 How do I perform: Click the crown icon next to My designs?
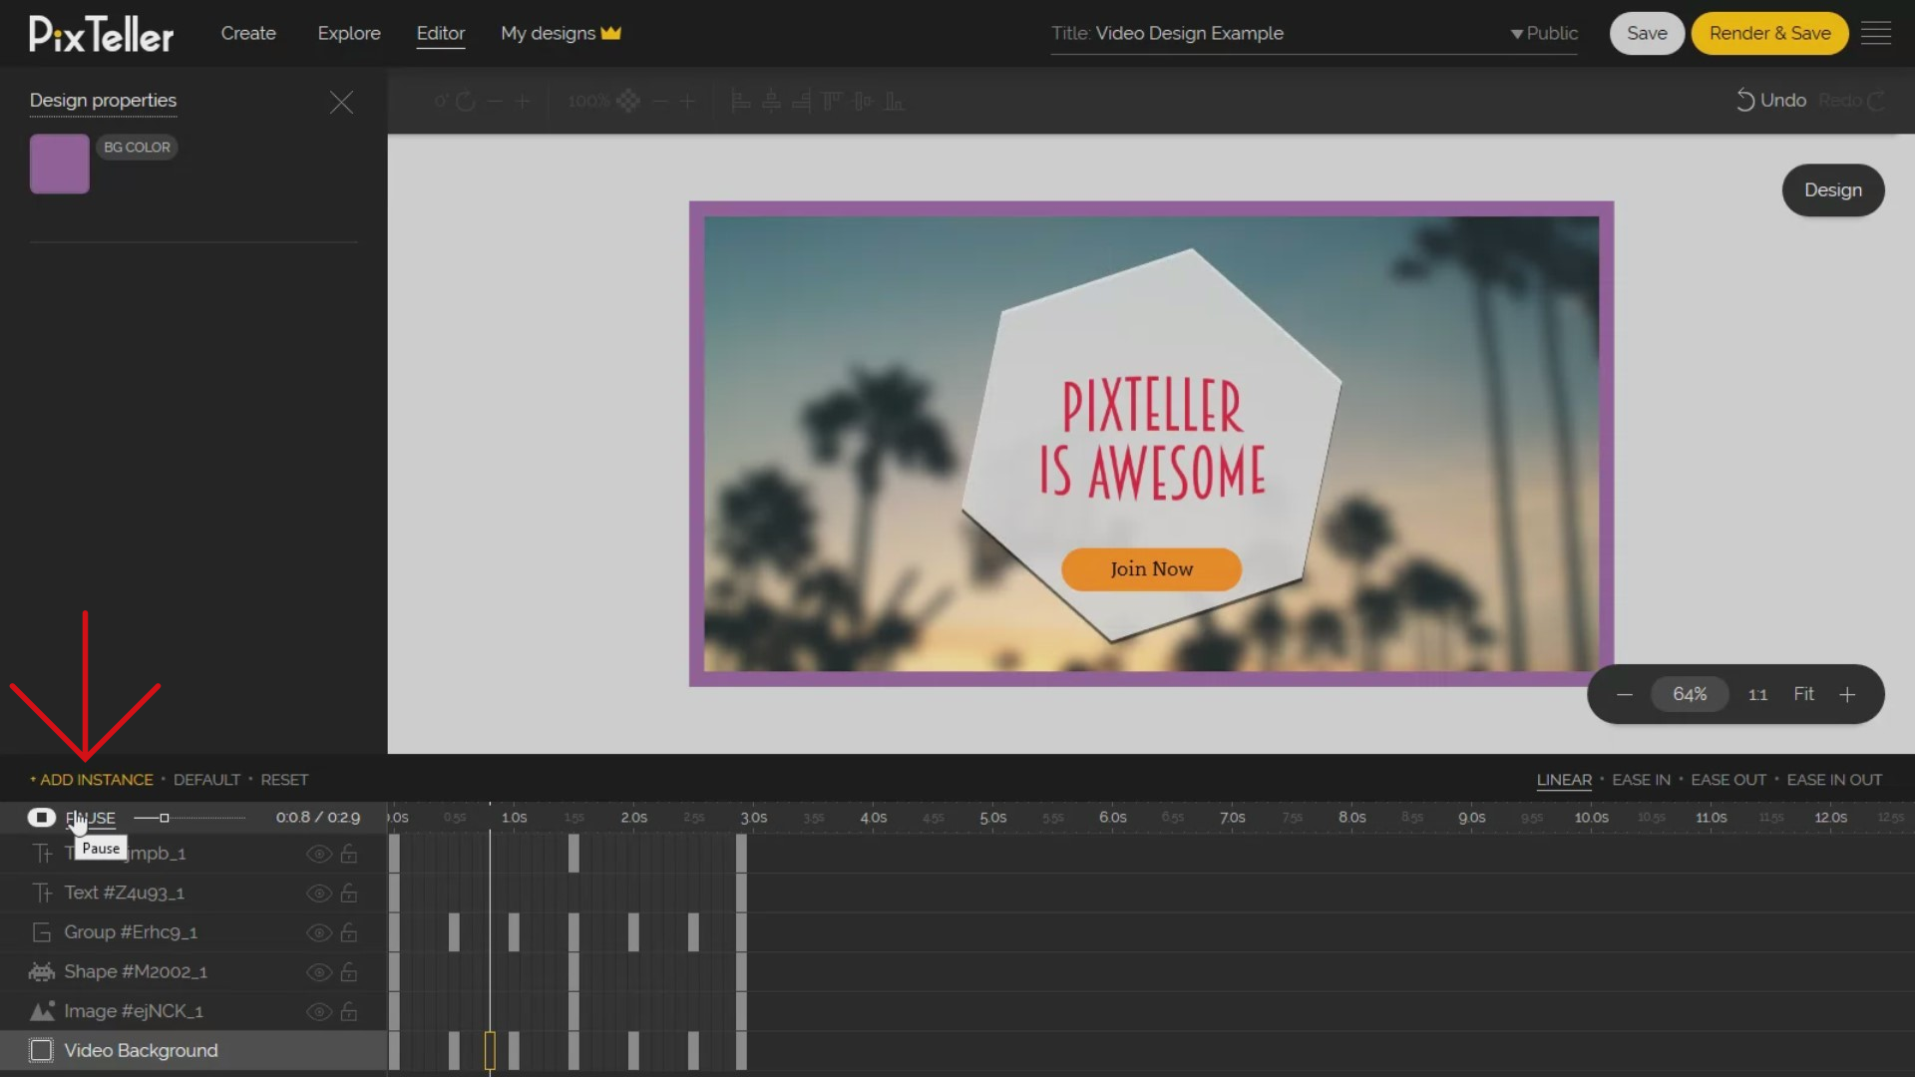(x=611, y=33)
